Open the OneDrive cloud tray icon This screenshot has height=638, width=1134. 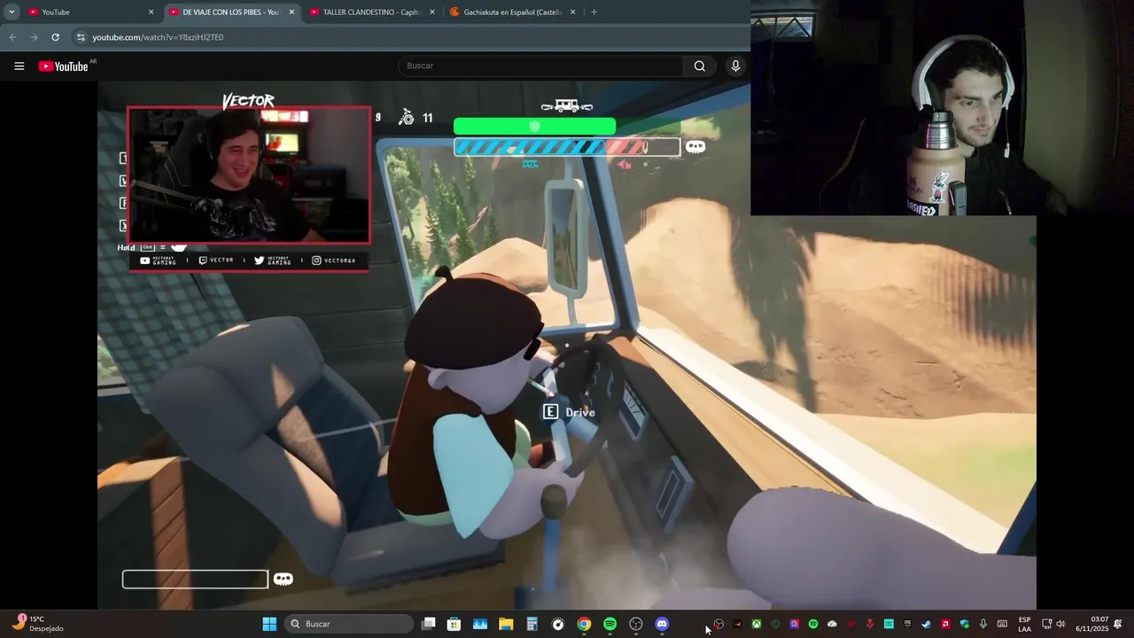click(x=832, y=624)
